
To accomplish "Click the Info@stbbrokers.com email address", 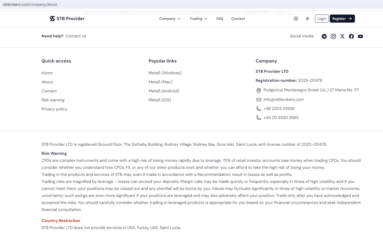I will [x=284, y=100].
